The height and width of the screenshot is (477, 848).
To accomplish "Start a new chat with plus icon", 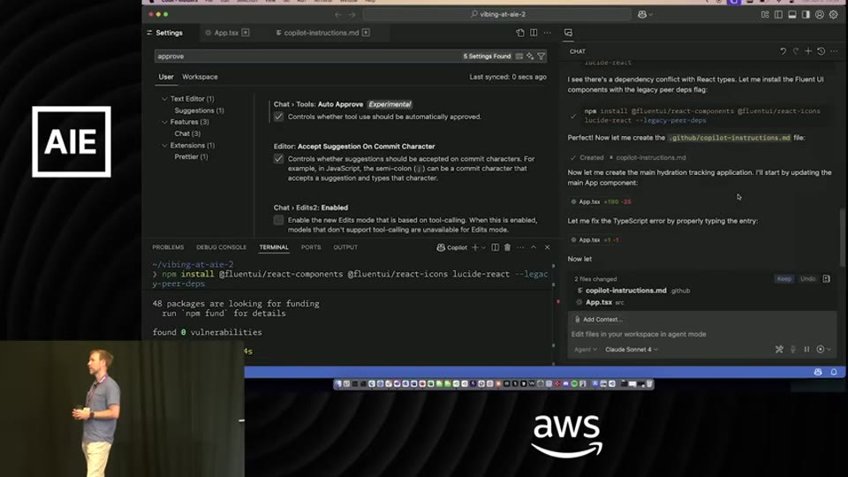I will click(808, 51).
